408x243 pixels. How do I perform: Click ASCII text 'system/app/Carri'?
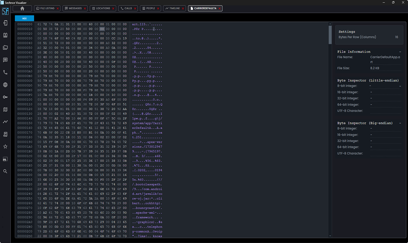(147, 123)
